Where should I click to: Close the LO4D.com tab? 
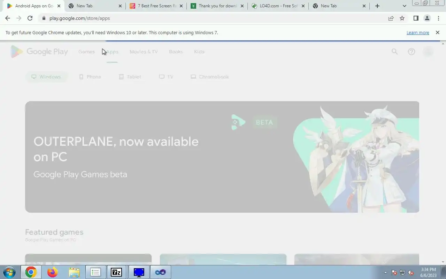(x=303, y=6)
